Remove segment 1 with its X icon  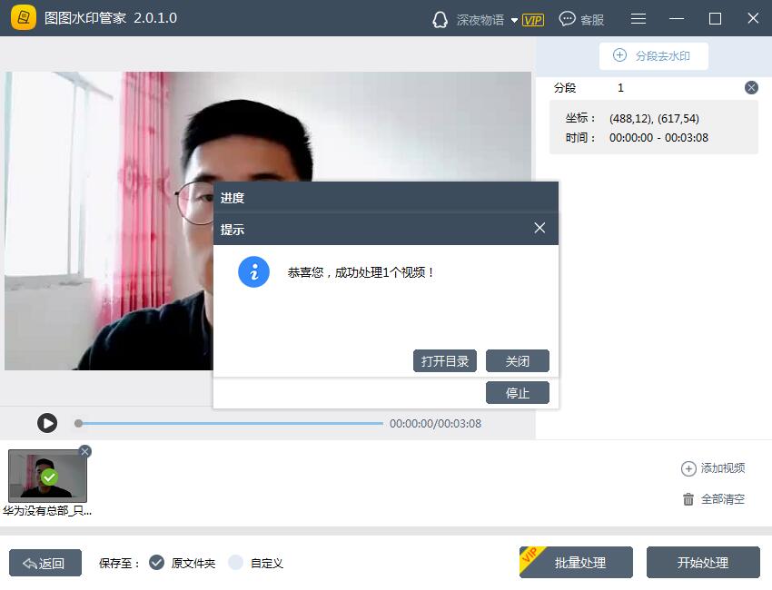751,87
